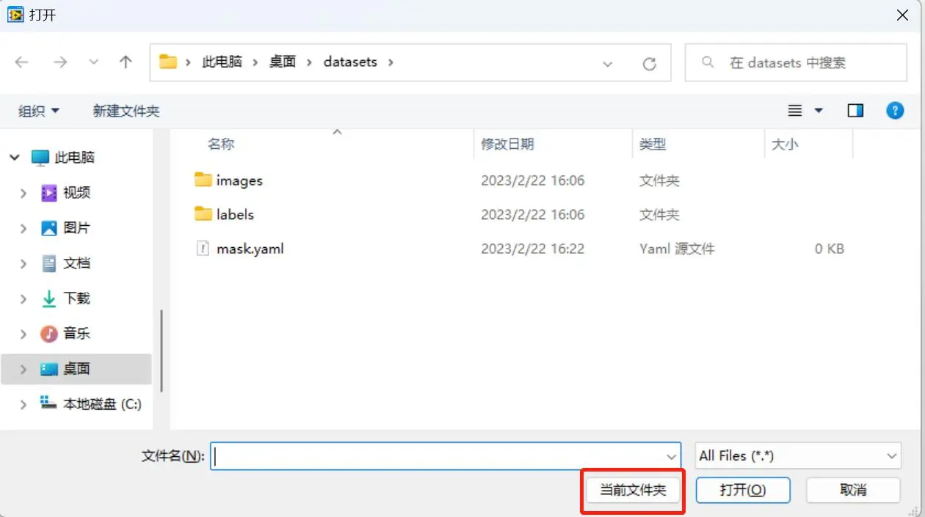This screenshot has width=925, height=517.
Task: Open the images folder icon
Action: 203,180
